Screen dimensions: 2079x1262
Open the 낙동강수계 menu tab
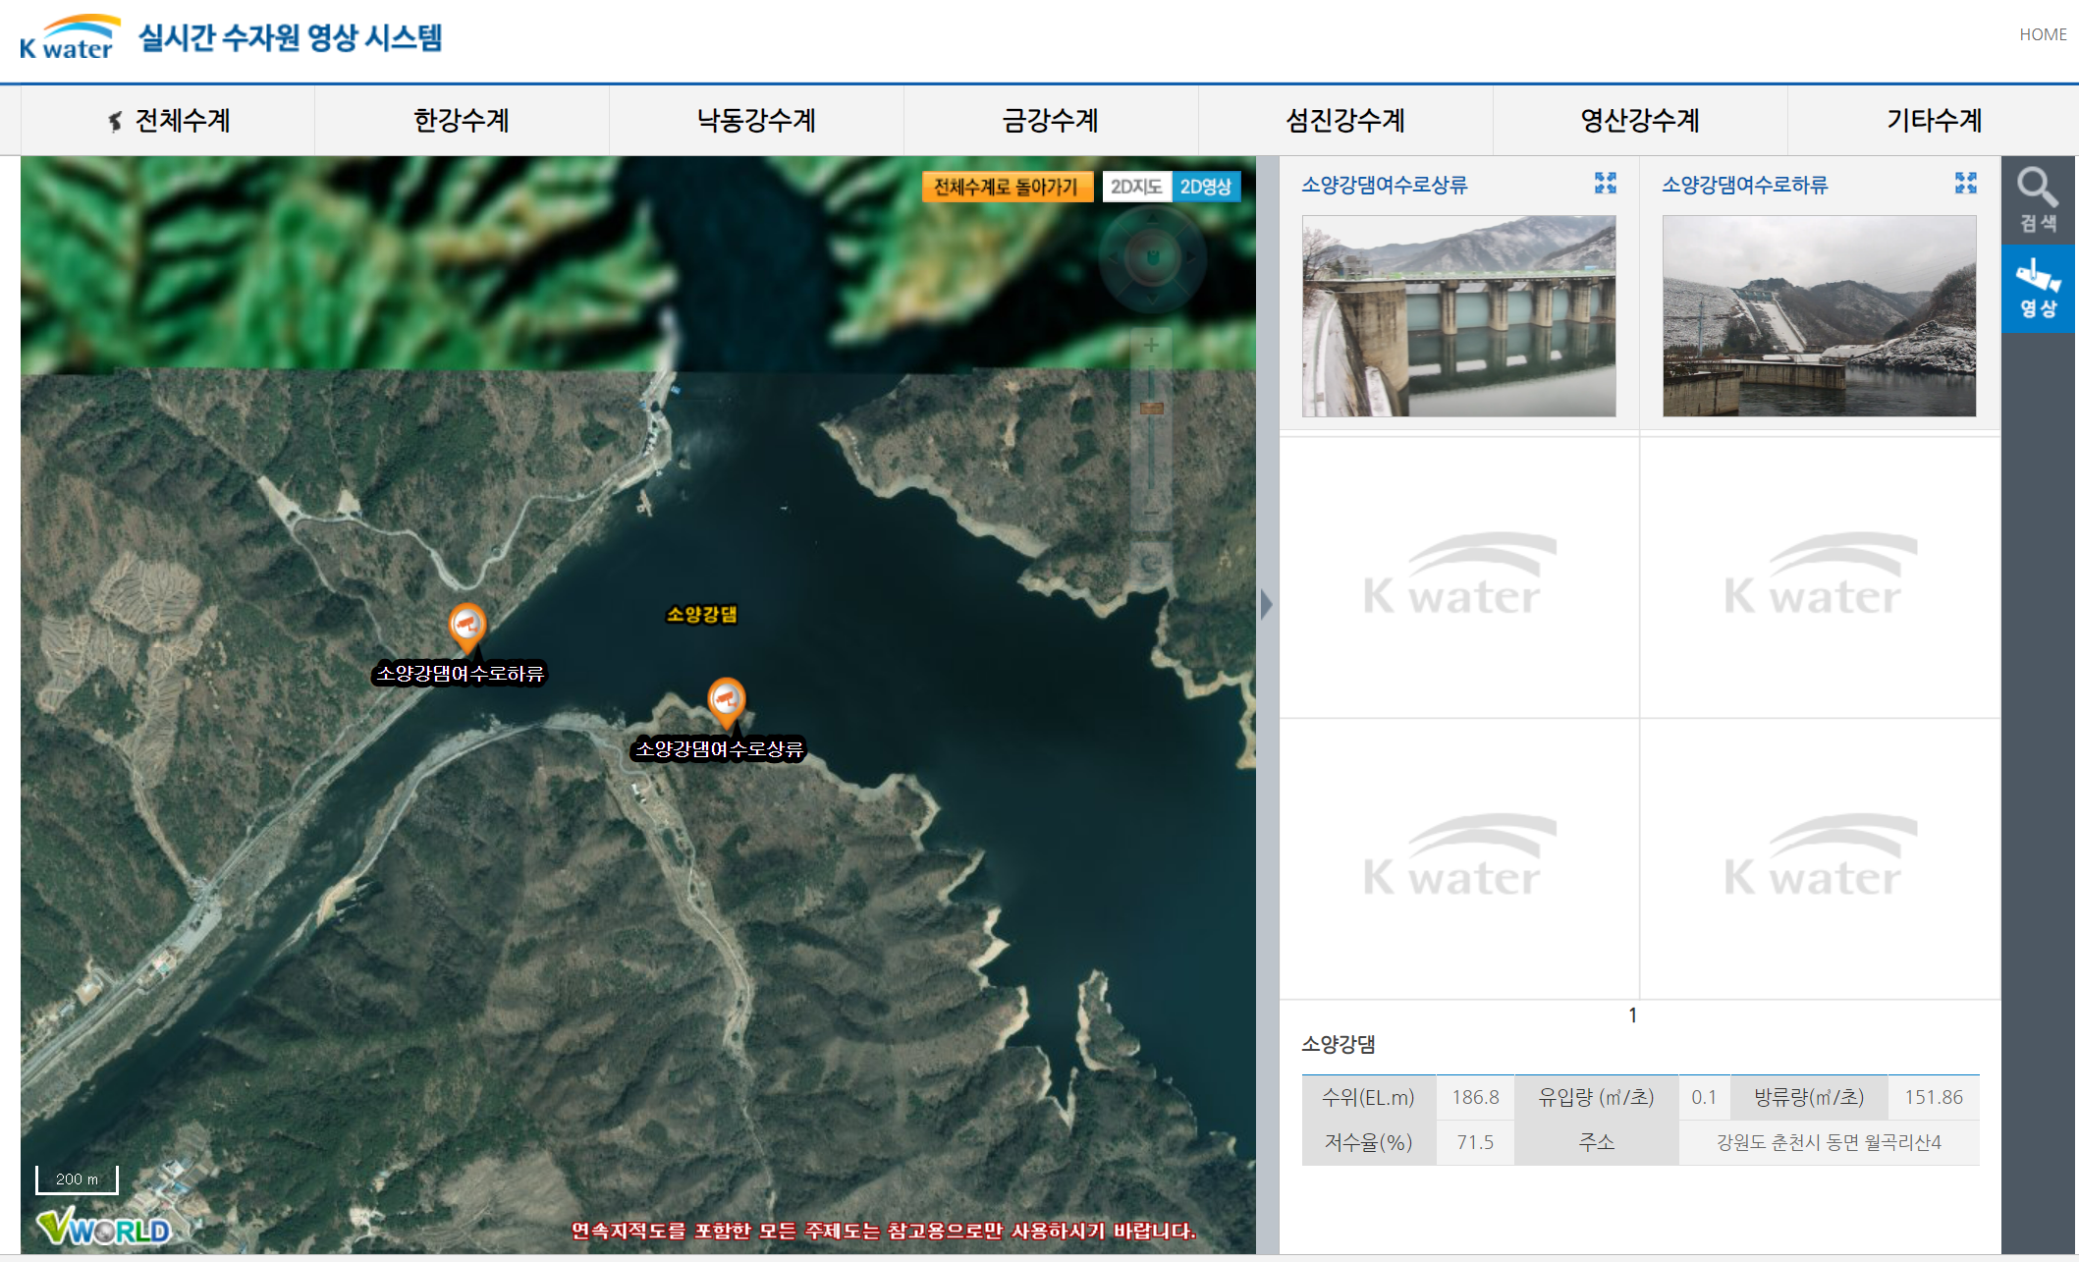tap(756, 121)
